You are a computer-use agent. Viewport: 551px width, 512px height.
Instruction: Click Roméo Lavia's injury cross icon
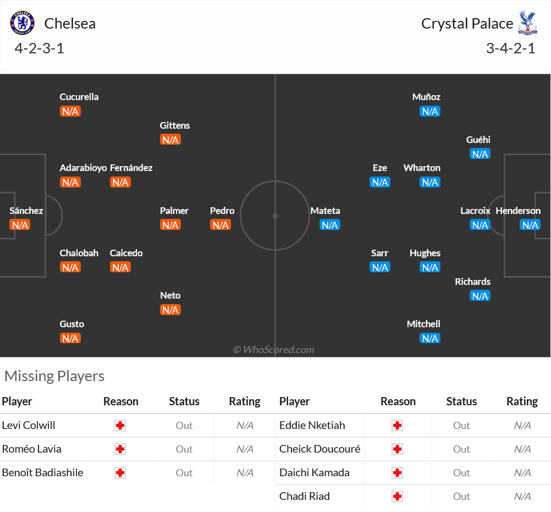point(120,449)
